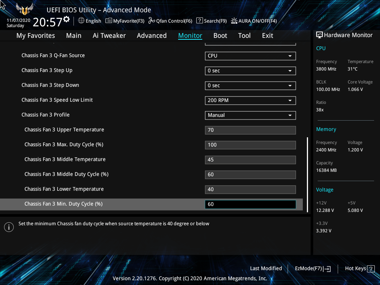This screenshot has width=380, height=285.
Task: Click Chassis Fan 3 Max. Duty Cycle field
Action: [250, 145]
